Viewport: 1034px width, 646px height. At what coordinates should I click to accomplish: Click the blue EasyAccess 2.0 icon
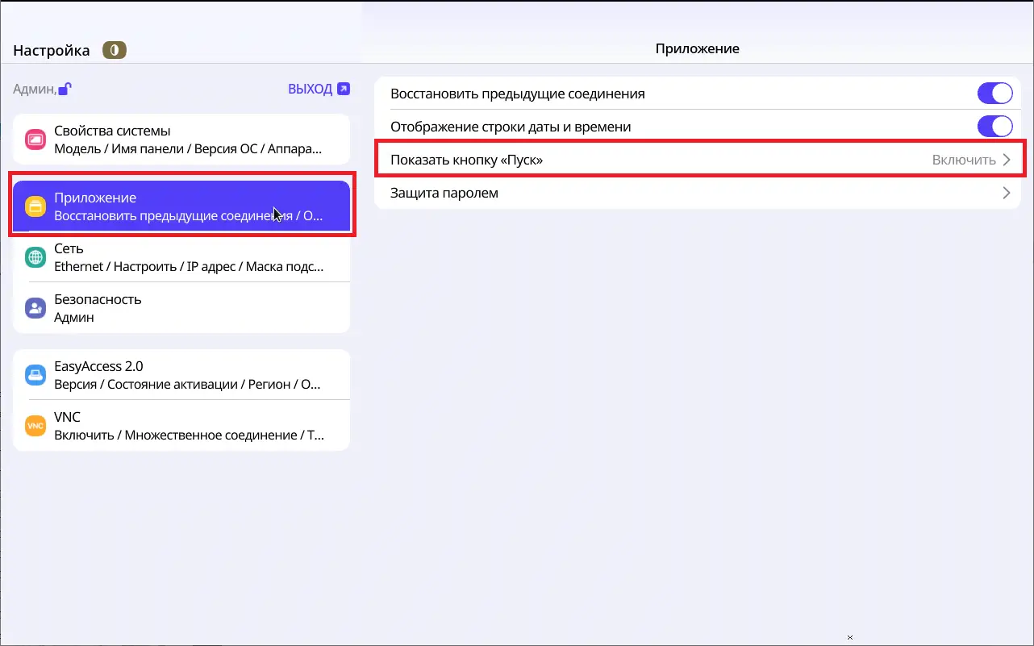coord(35,375)
